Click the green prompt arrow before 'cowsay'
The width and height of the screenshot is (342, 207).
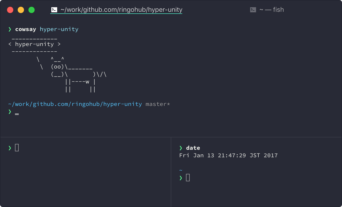(10, 29)
